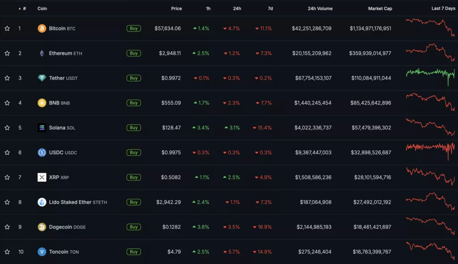Viewport: 458px width, 264px height.
Task: Click the XRP logo icon
Action: tap(42, 177)
